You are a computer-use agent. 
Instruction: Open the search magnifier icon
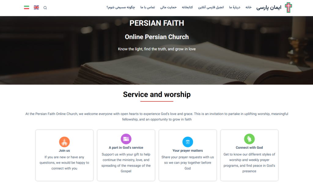pos(45,8)
